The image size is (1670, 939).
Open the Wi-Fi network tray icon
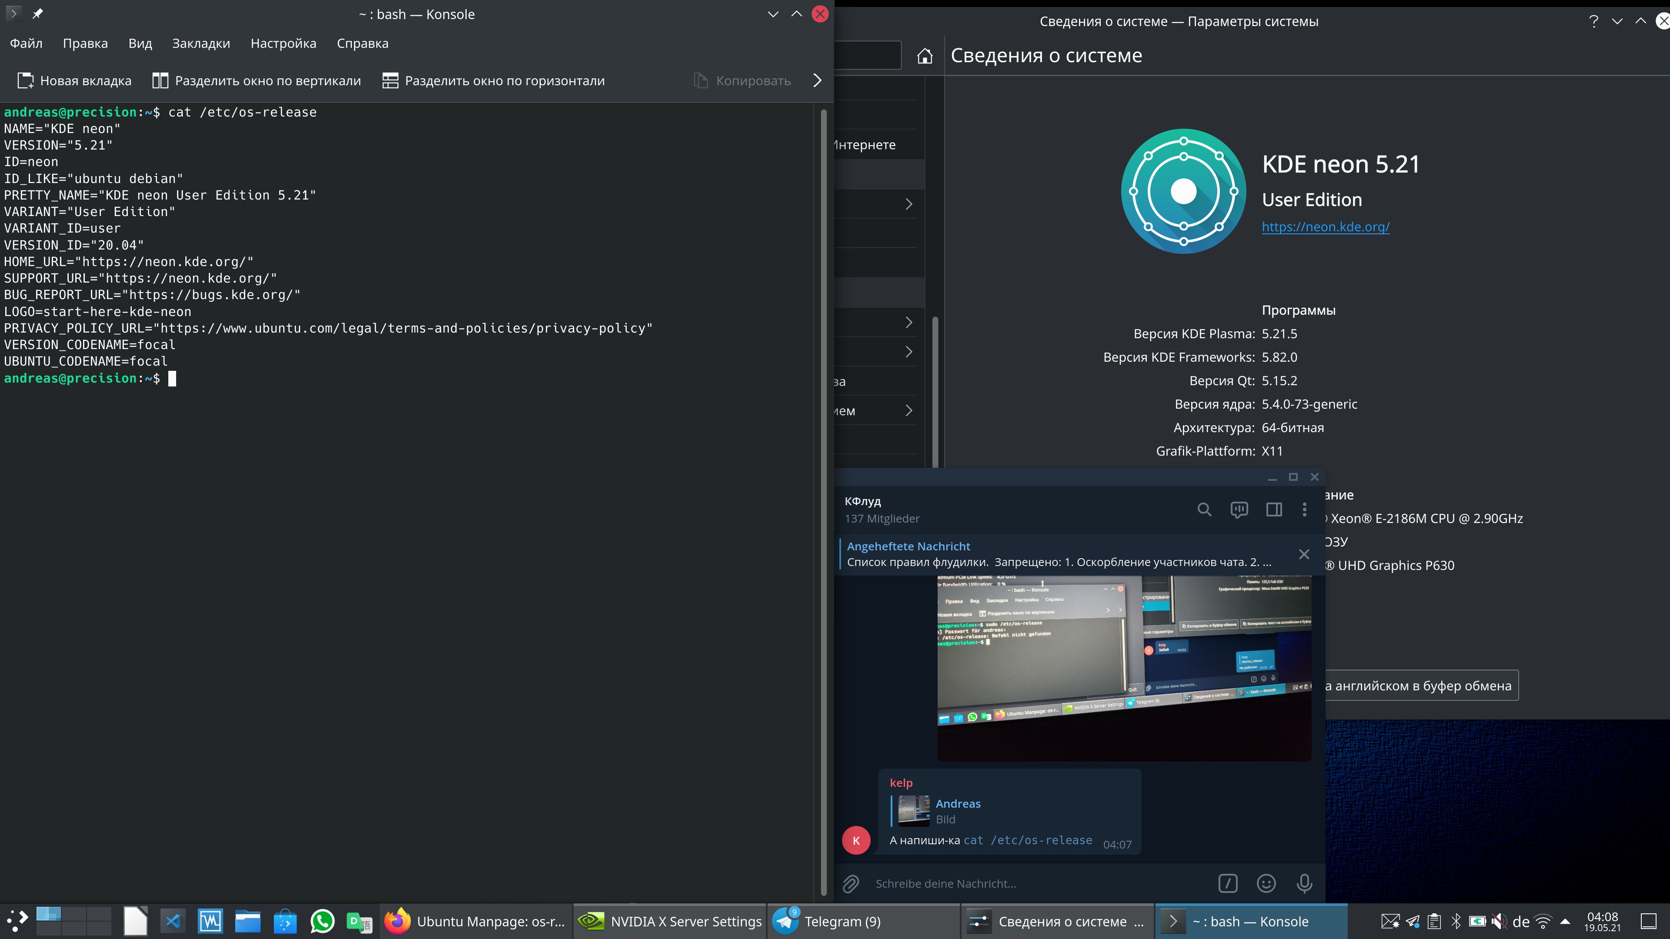(1543, 921)
